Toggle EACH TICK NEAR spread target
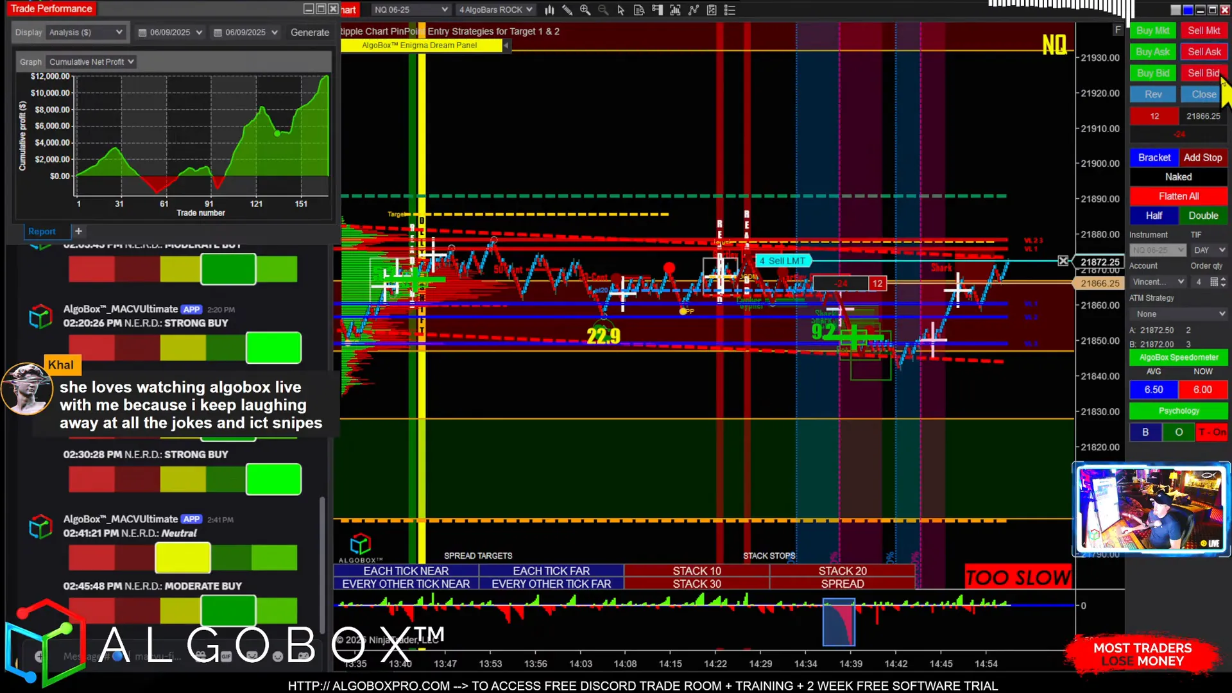Image resolution: width=1232 pixels, height=693 pixels. [x=406, y=570]
